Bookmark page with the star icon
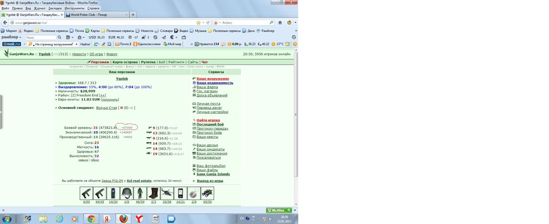This screenshot has height=224, width=549. (198, 22)
